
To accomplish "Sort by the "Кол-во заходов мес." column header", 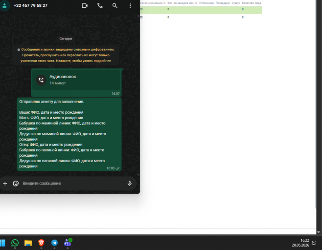I will pos(183,3).
